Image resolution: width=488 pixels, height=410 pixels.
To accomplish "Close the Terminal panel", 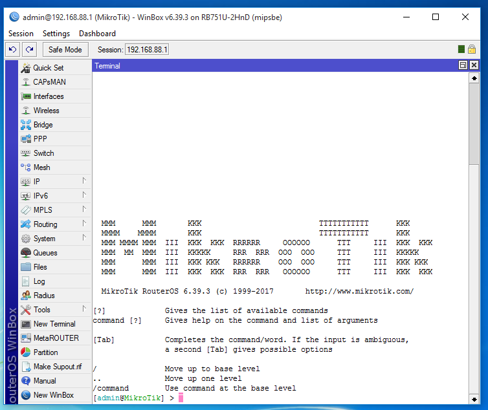I will tap(474, 65).
